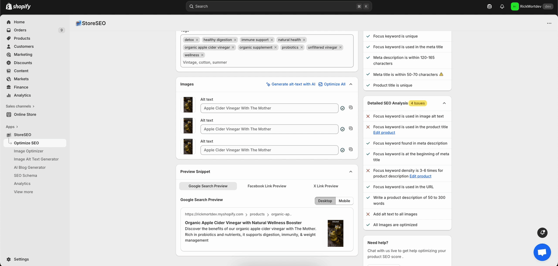Collapse the Images section
Image resolution: width=558 pixels, height=266 pixels.
[351, 84]
